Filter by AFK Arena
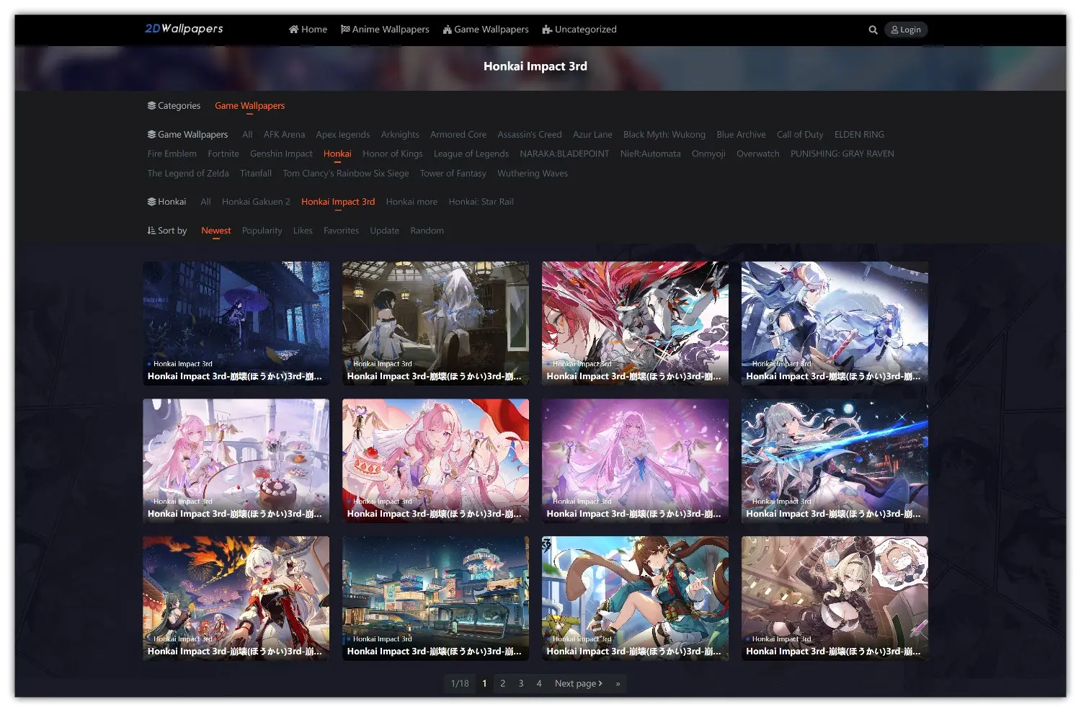This screenshot has width=1081, height=712. [284, 135]
